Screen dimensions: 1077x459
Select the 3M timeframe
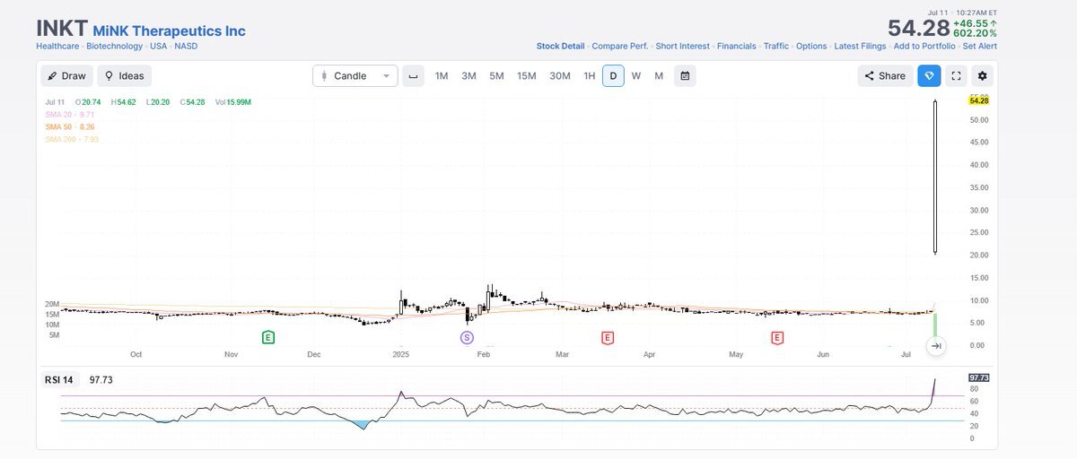pyautogui.click(x=468, y=76)
